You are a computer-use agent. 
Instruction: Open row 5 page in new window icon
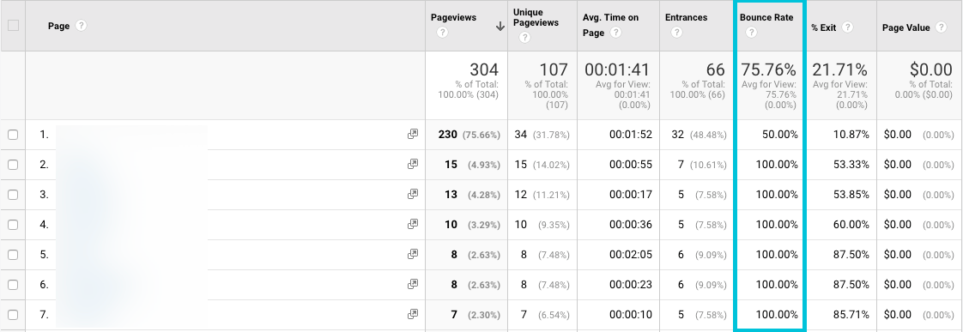pyautogui.click(x=413, y=254)
